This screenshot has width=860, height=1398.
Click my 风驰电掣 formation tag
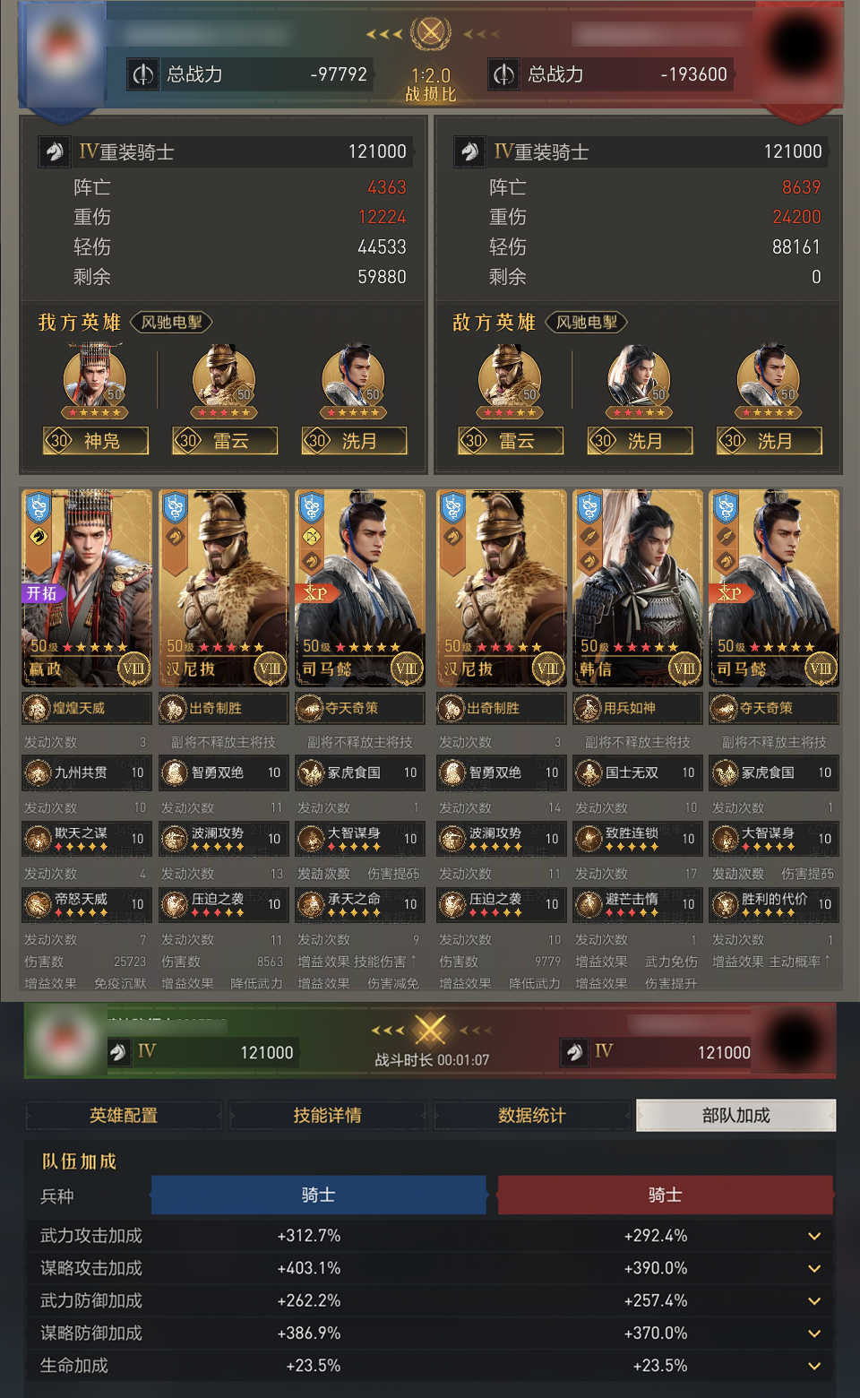click(172, 323)
